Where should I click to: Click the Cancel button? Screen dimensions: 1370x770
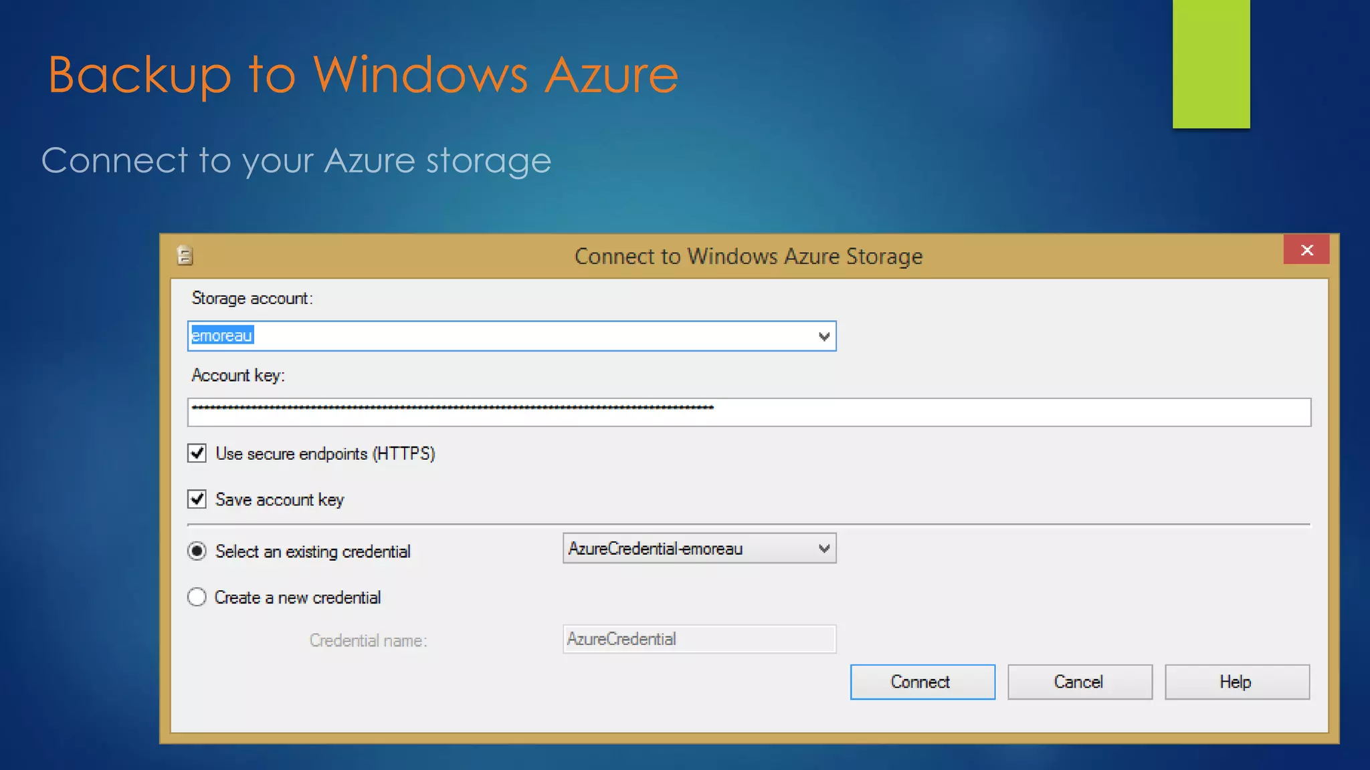click(x=1080, y=682)
